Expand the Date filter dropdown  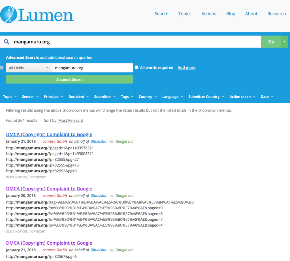267,96
